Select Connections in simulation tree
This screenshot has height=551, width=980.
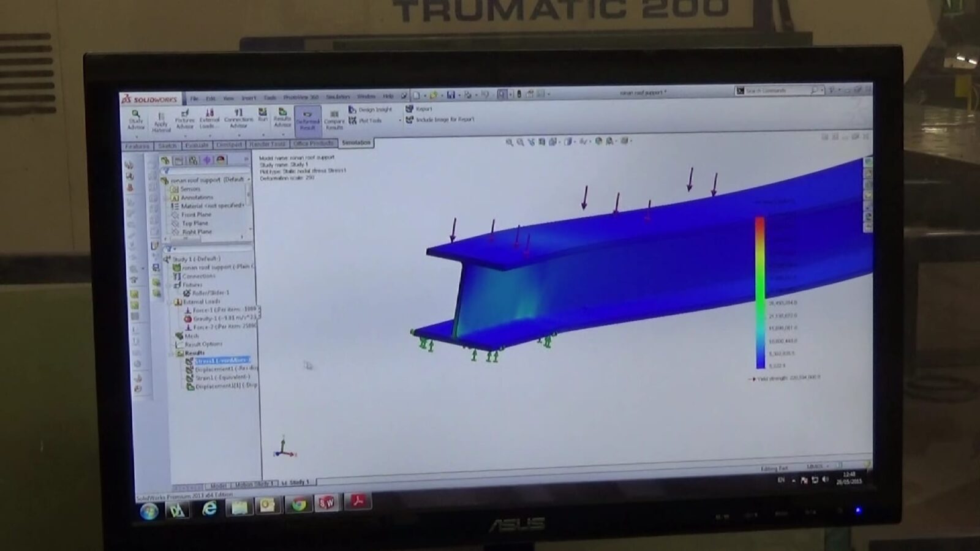click(x=195, y=276)
